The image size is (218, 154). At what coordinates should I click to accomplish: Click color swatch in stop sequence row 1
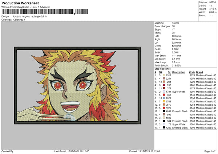[164, 75]
